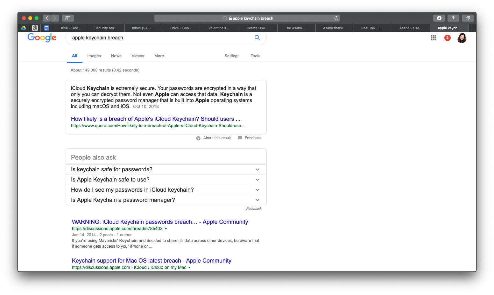Open the pinned Google Docs tab icon

click(x=46, y=28)
